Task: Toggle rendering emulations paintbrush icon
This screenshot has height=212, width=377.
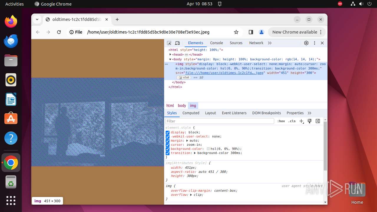Action: [x=310, y=121]
